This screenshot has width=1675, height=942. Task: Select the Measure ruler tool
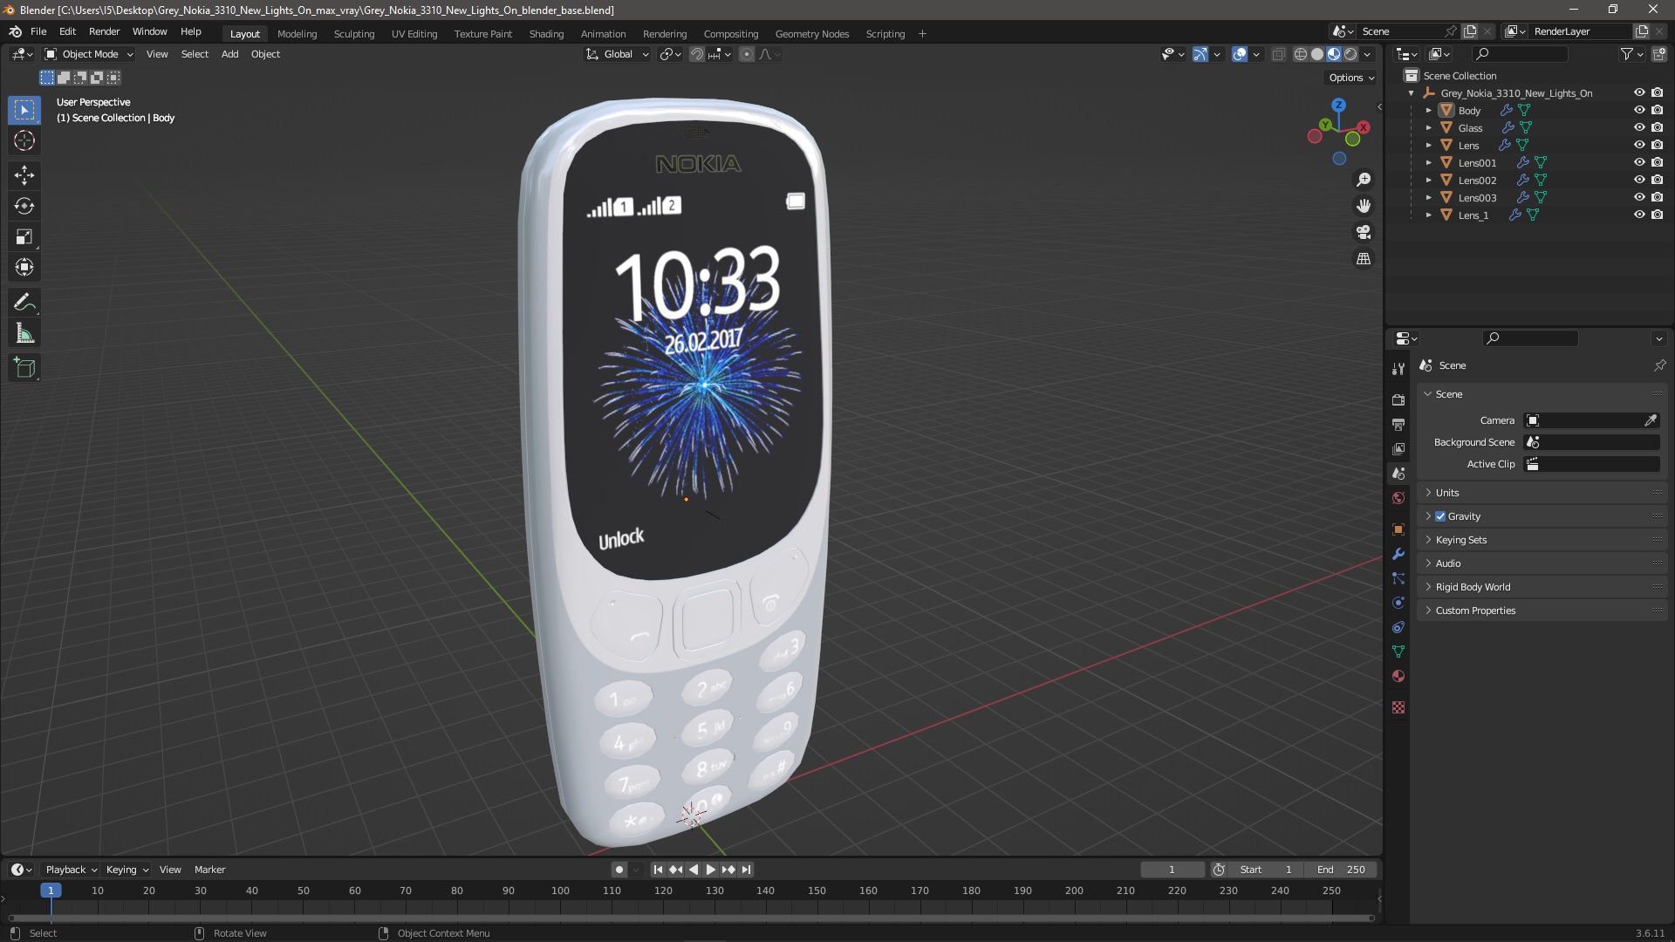pyautogui.click(x=24, y=333)
